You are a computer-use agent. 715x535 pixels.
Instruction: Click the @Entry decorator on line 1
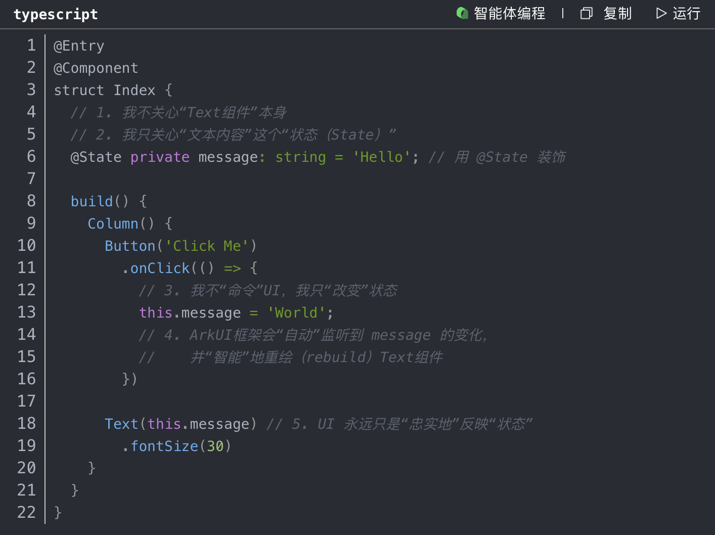tap(78, 46)
